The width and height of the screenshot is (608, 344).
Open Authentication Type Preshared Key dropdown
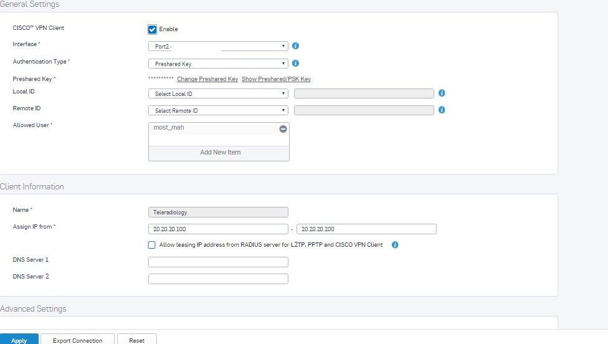coord(218,64)
